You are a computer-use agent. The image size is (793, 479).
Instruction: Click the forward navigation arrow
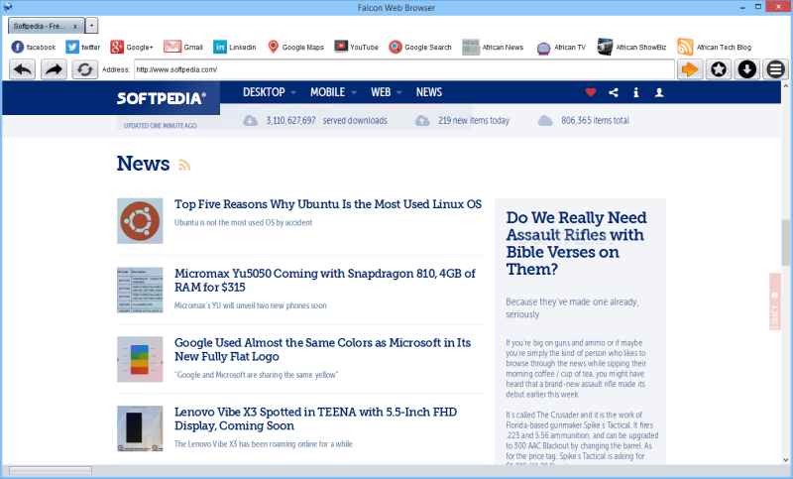point(54,69)
